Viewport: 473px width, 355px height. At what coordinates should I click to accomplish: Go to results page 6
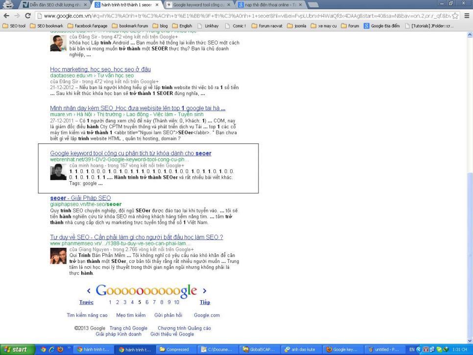point(147,302)
